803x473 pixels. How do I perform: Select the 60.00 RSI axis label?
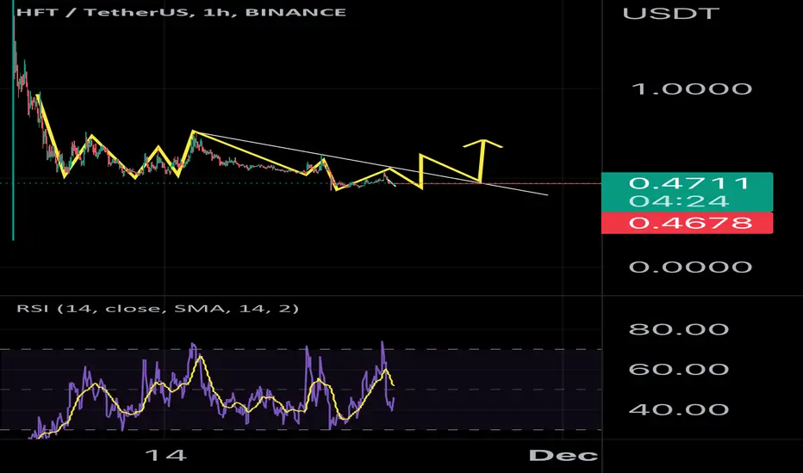pos(679,369)
